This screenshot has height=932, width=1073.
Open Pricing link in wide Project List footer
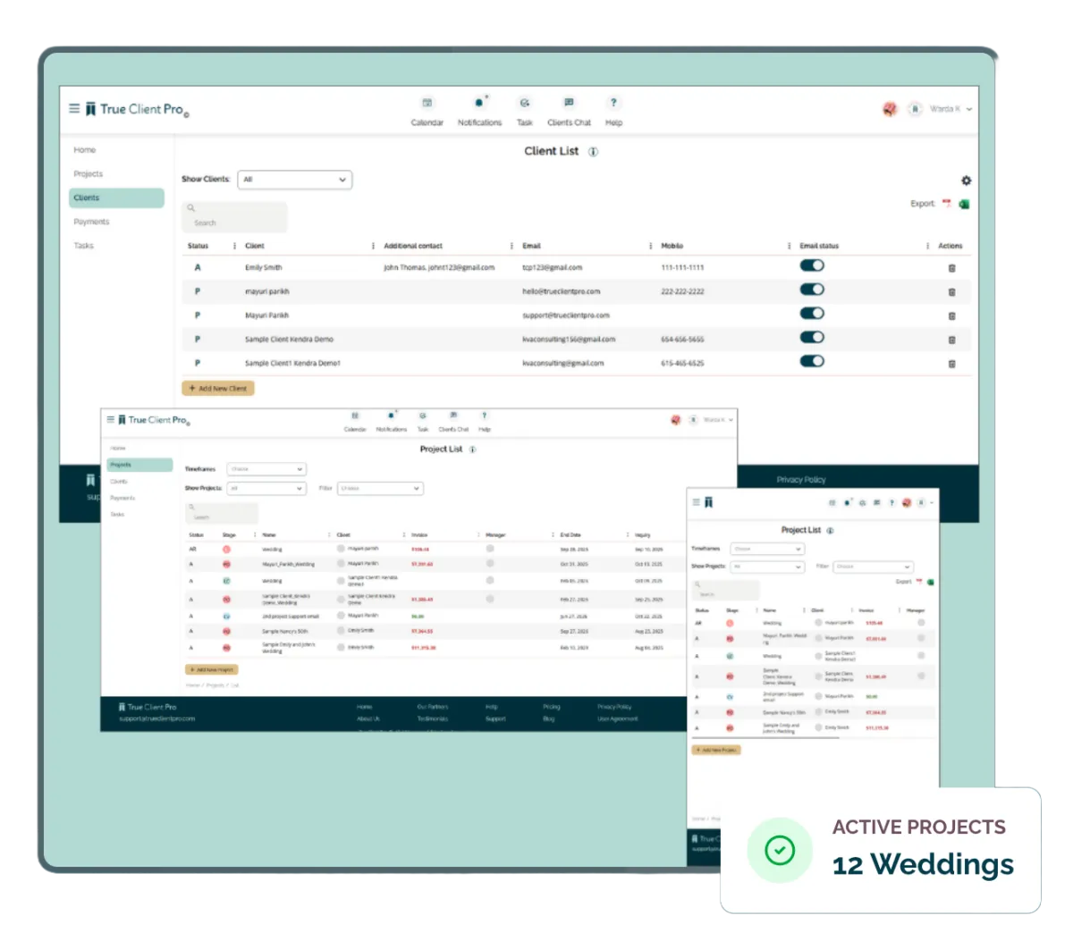pos(551,707)
